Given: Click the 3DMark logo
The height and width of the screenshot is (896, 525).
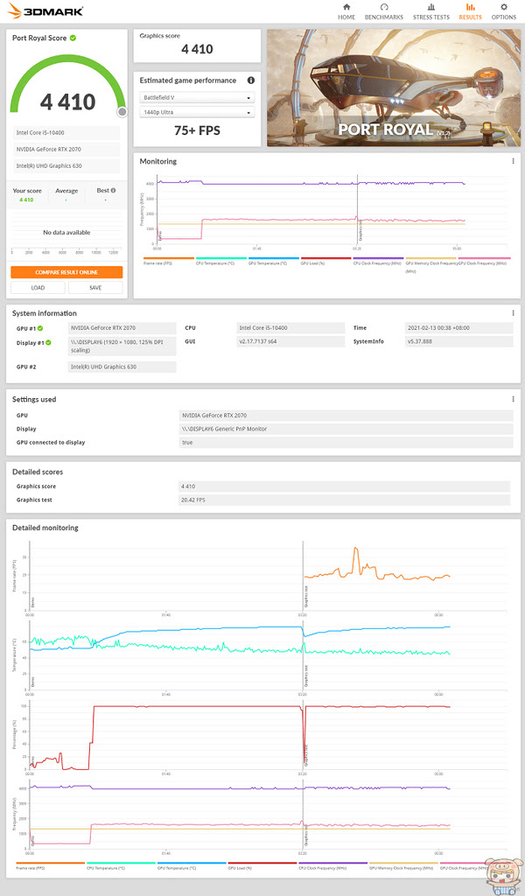Looking at the screenshot, I should point(45,10).
